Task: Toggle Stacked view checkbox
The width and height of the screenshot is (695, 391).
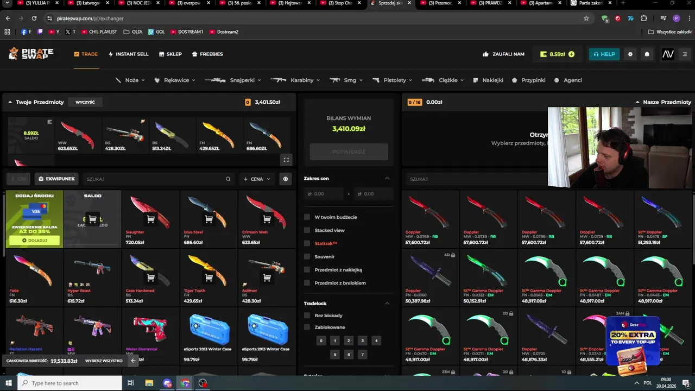Action: [307, 230]
